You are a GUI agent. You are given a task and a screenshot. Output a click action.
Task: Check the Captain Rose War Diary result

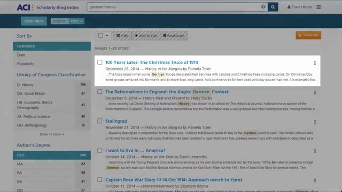click(x=100, y=180)
